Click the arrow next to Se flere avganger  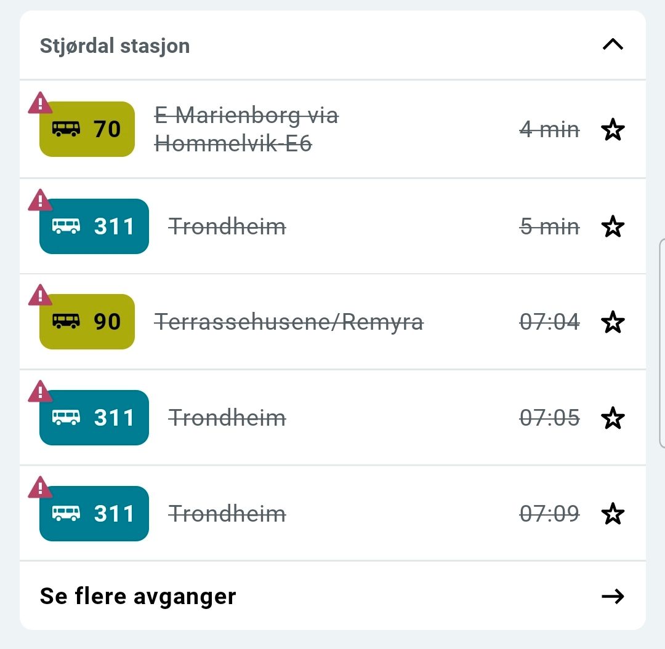[x=613, y=596]
